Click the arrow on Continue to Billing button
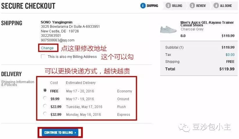 pos(75,133)
